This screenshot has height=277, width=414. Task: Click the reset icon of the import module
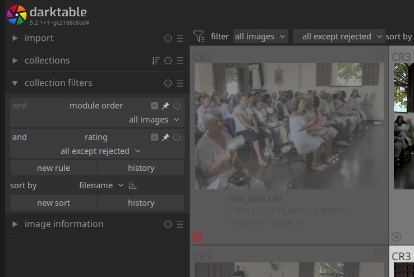(x=168, y=38)
